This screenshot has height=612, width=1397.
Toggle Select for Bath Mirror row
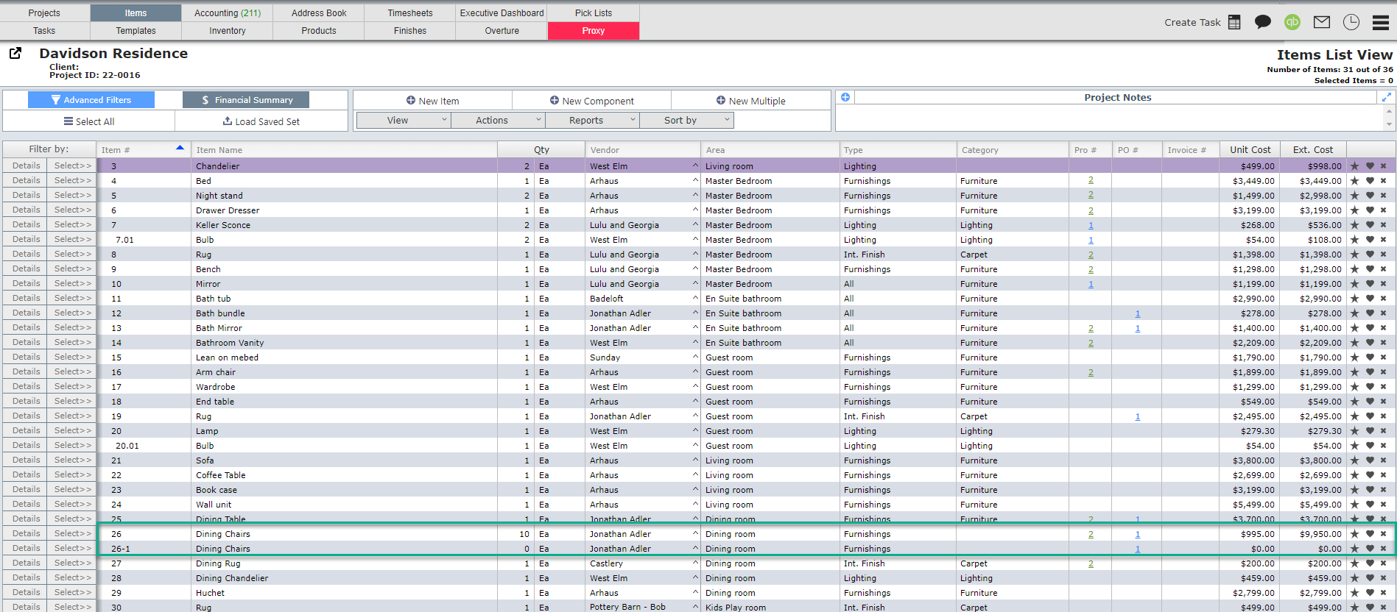click(x=72, y=327)
